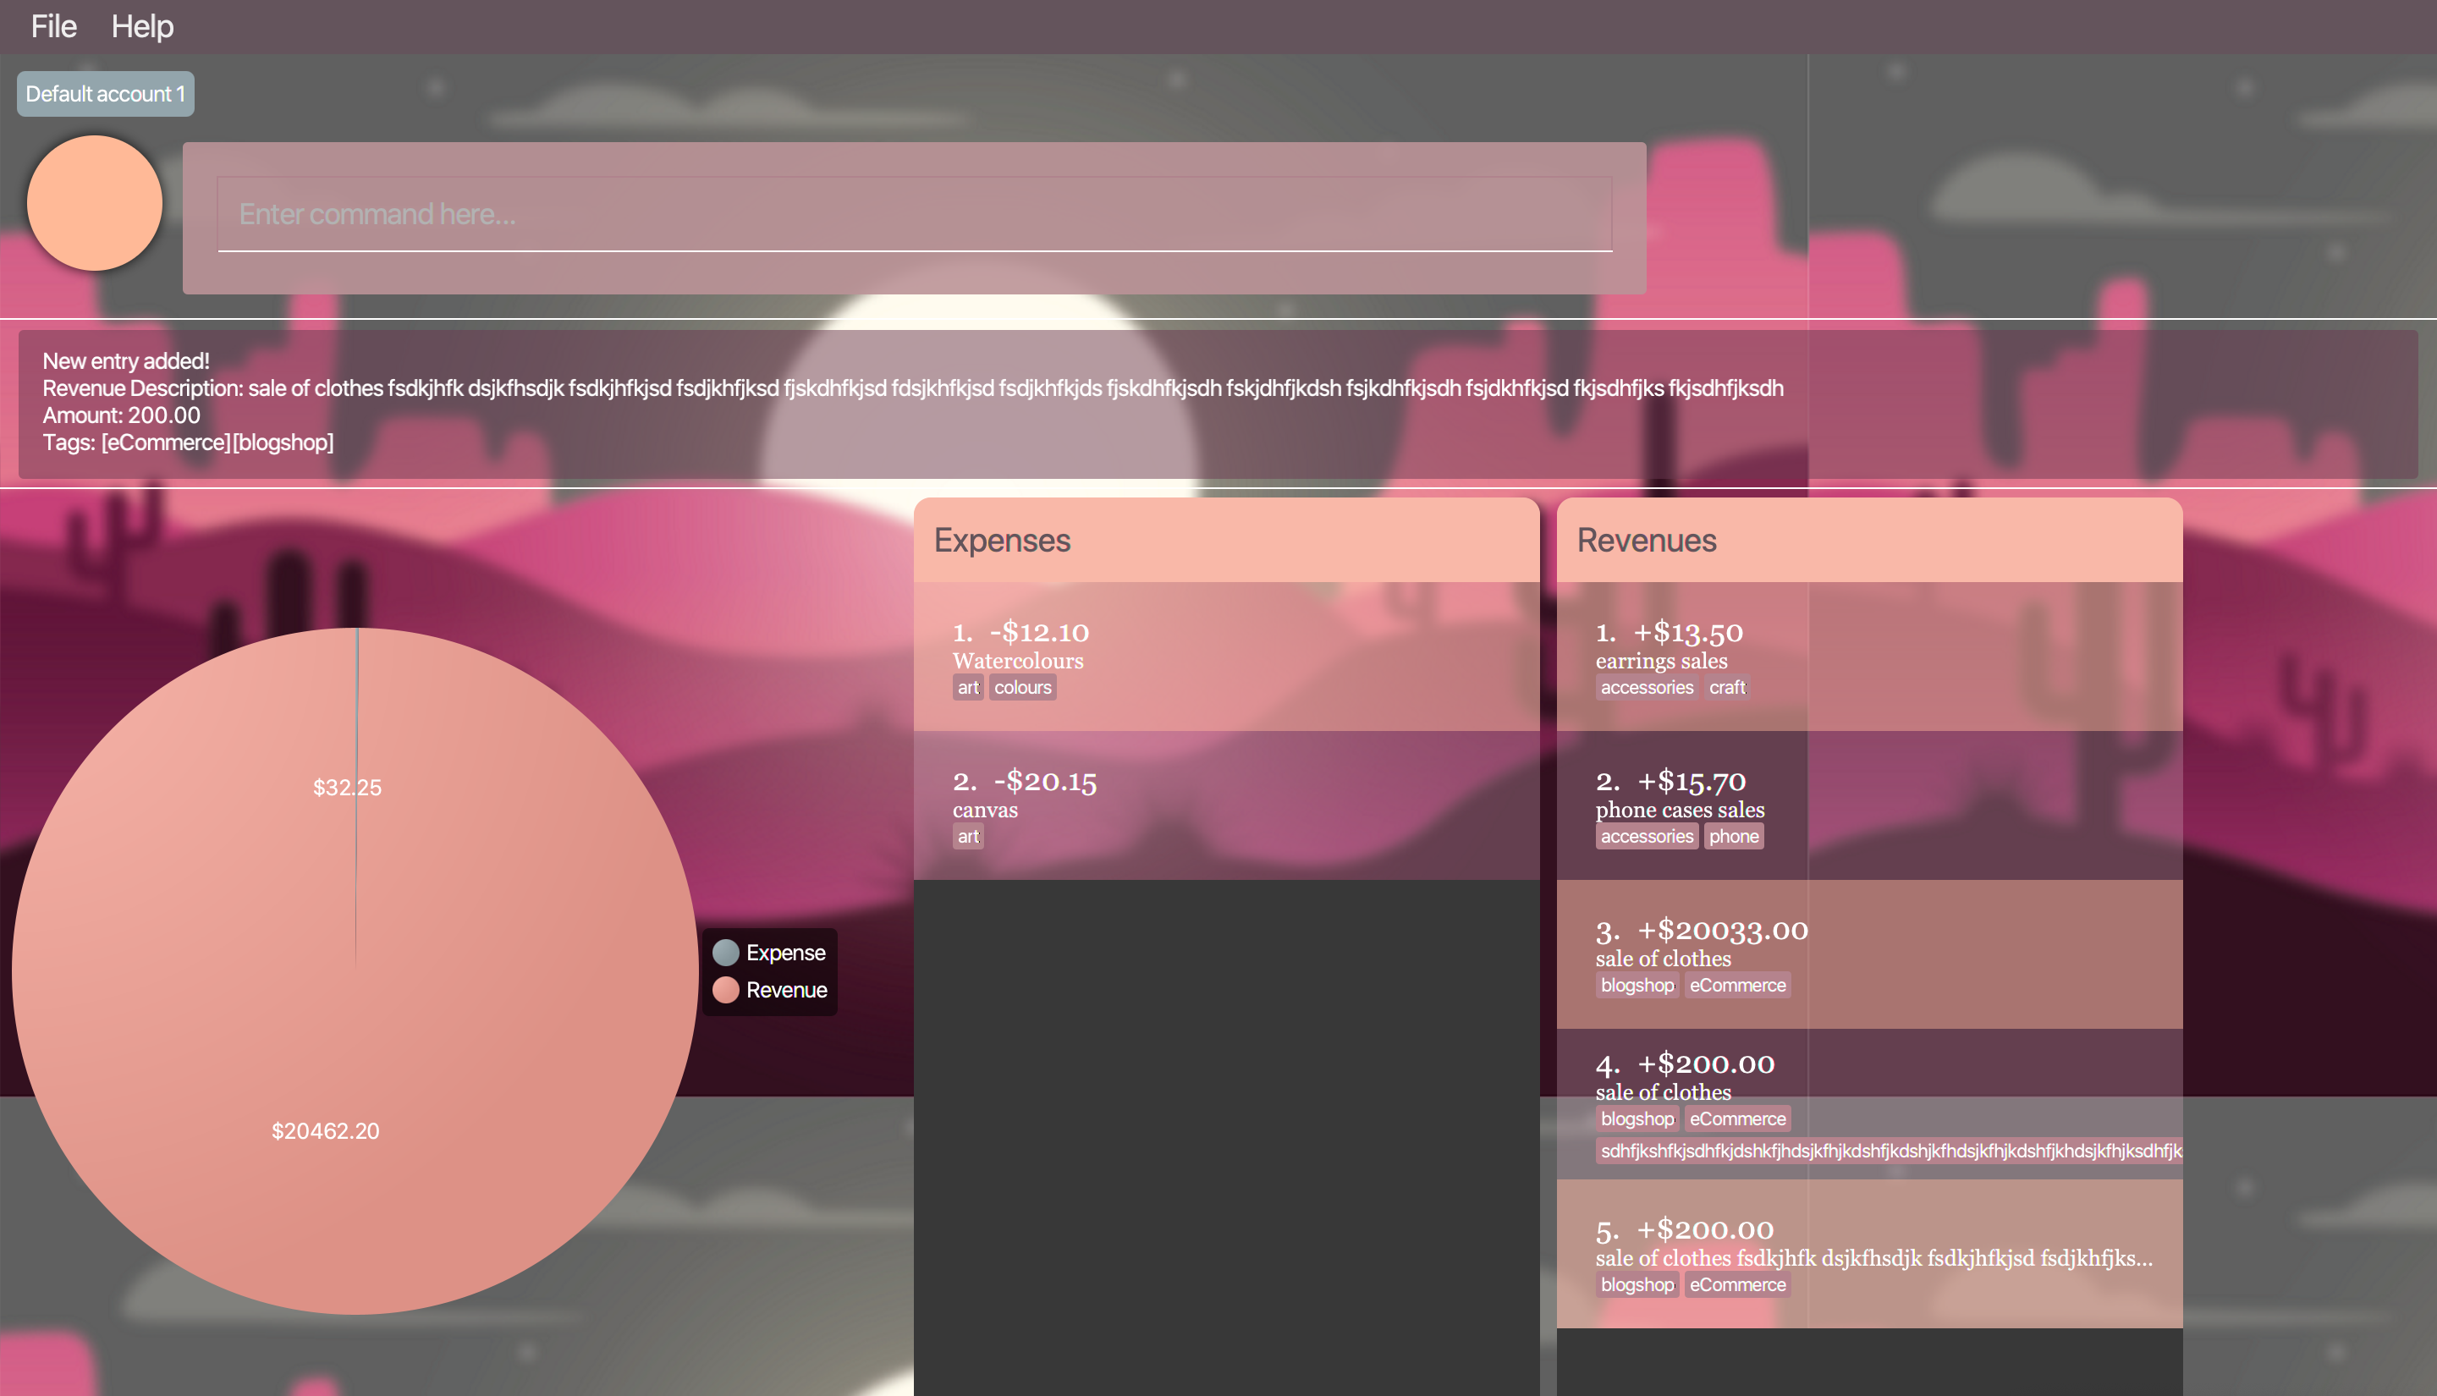This screenshot has height=1396, width=2437.
Task: Click the eCommerce tag on revenue entry 5
Action: click(1736, 1285)
